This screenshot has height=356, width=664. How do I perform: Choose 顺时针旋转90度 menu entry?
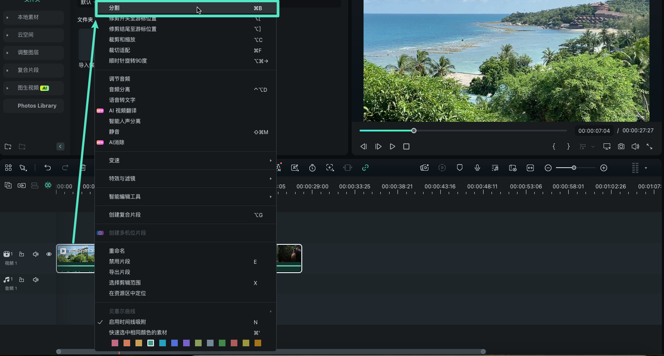tap(186, 61)
